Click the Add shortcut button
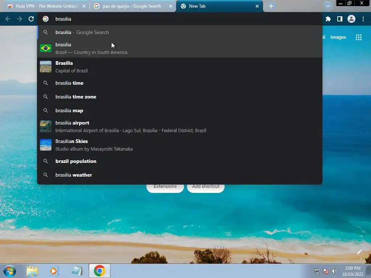This screenshot has width=371, height=278. pyautogui.click(x=206, y=188)
